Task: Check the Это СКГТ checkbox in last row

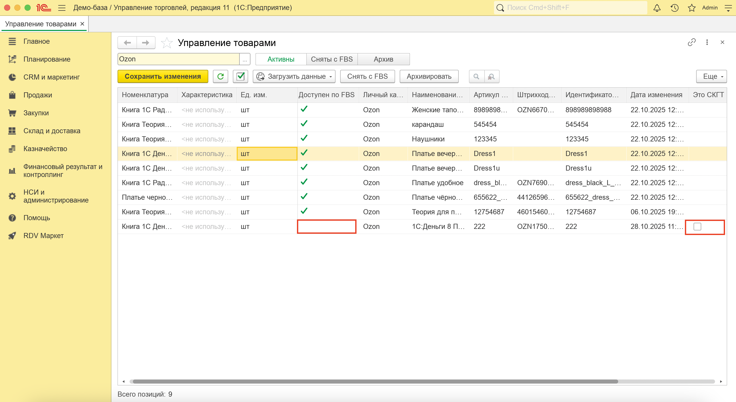Action: pyautogui.click(x=697, y=227)
